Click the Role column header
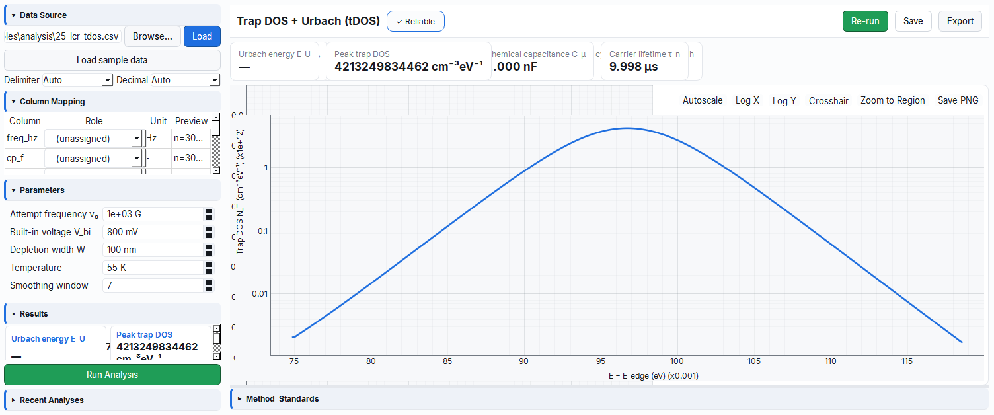This screenshot has width=994, height=415. pyautogui.click(x=95, y=121)
